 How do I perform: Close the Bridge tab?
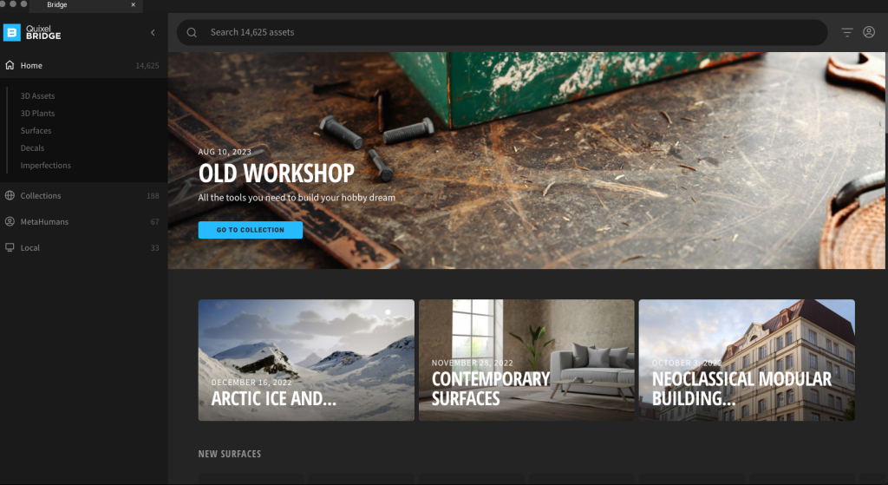click(133, 4)
